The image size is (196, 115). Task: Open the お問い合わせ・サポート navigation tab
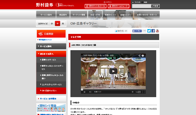tap(147, 15)
